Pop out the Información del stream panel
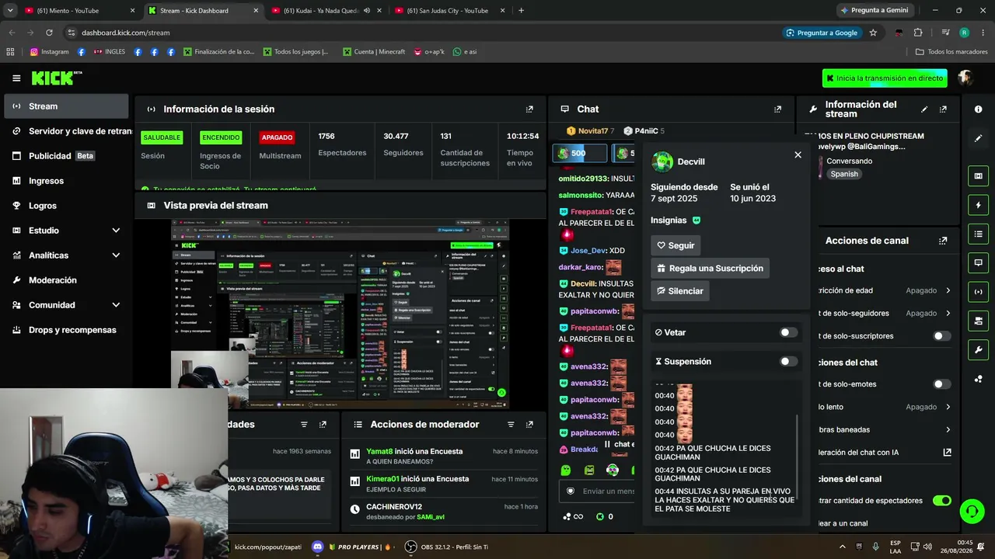The height and width of the screenshot is (559, 995). 943,109
